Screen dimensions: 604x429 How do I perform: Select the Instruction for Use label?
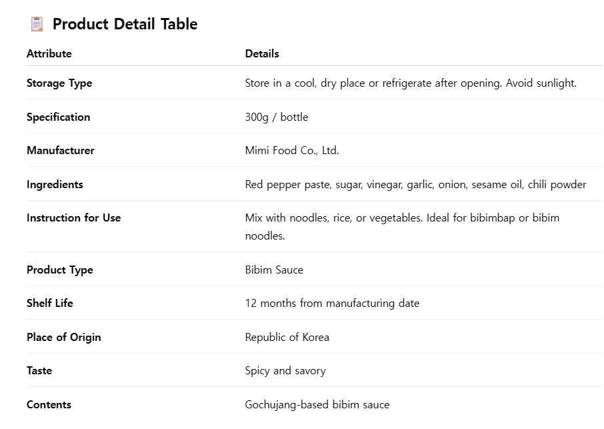[73, 218]
